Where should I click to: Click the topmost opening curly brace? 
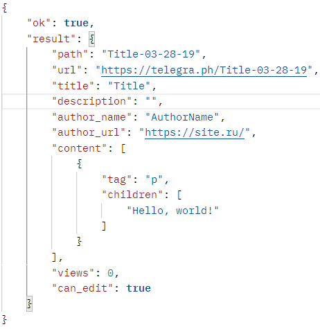(x=5, y=8)
